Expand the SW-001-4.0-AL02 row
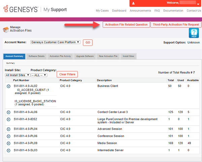Image resolution: width=202 pixels, height=162 pixels. [8, 86]
